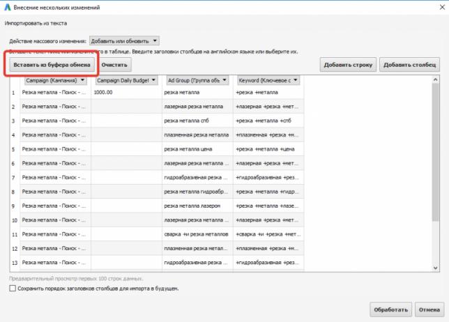Cancel the dialog with 'Отмена'
This screenshot has width=449, height=322.
427,309
